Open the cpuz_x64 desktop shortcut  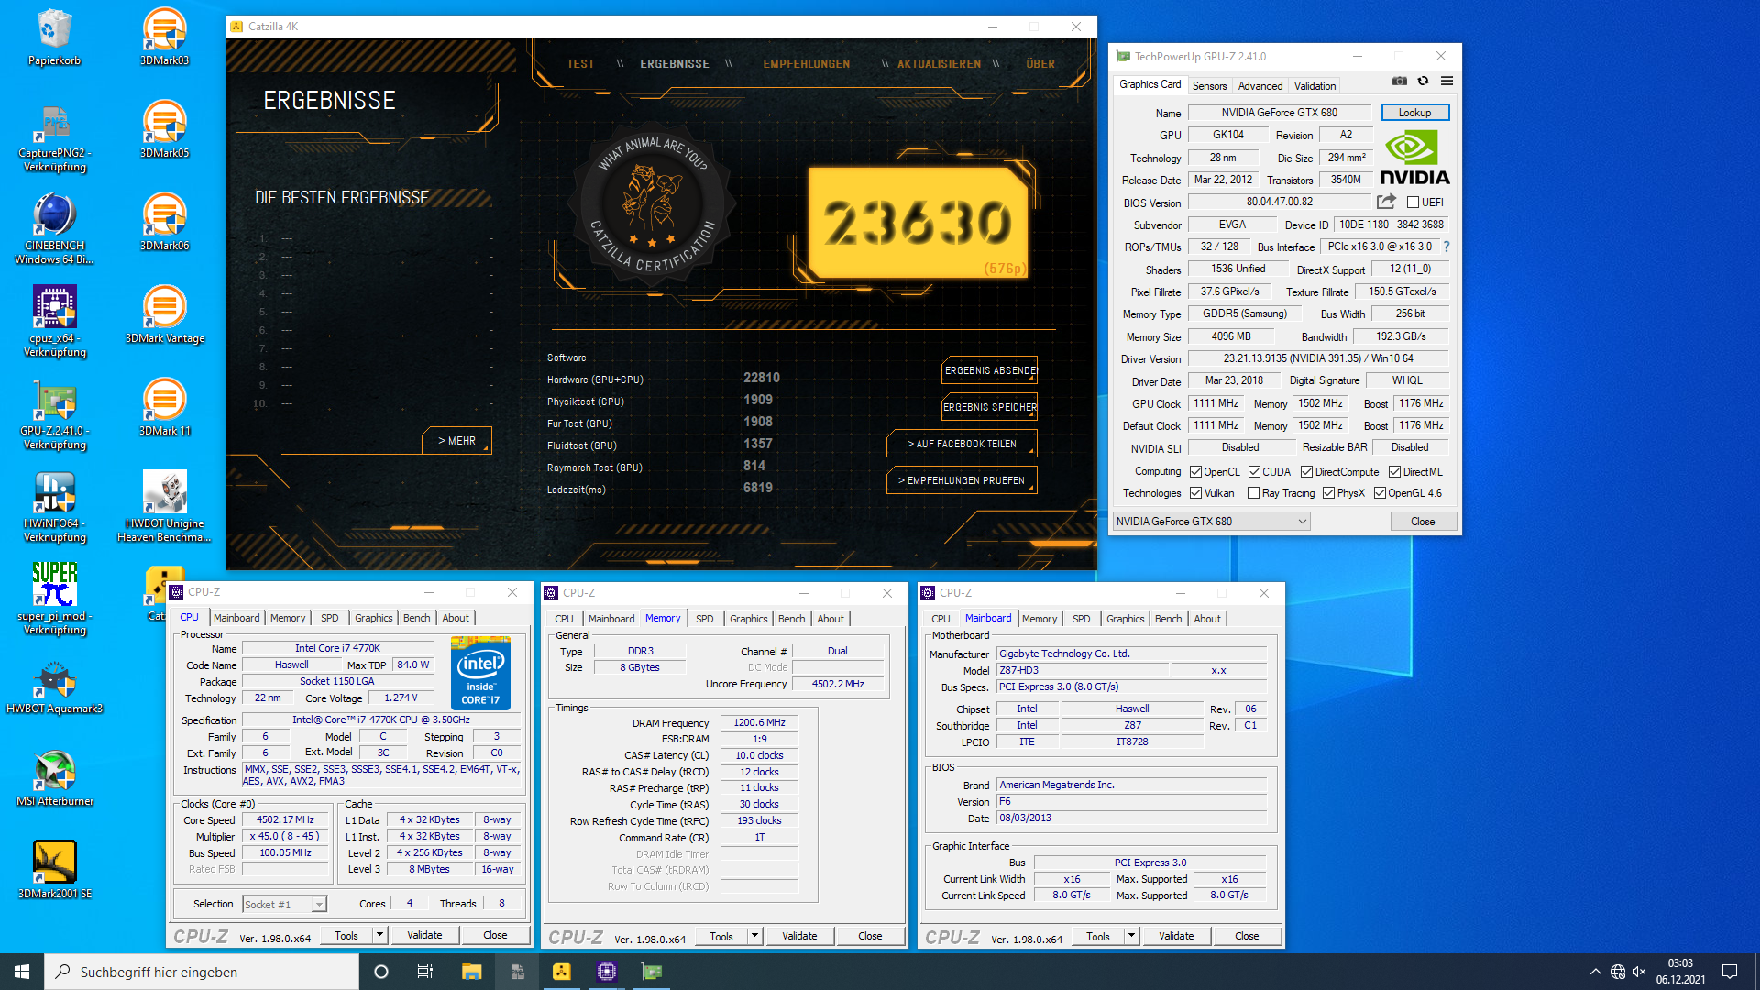(x=54, y=321)
